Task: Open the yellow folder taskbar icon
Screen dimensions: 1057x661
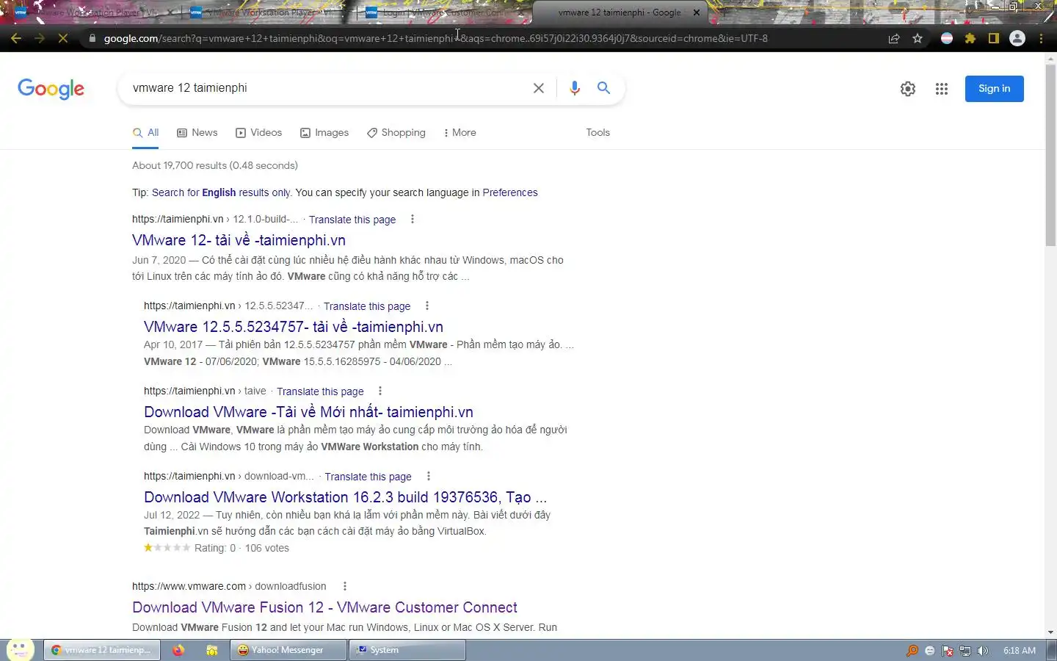Action: coord(211,650)
